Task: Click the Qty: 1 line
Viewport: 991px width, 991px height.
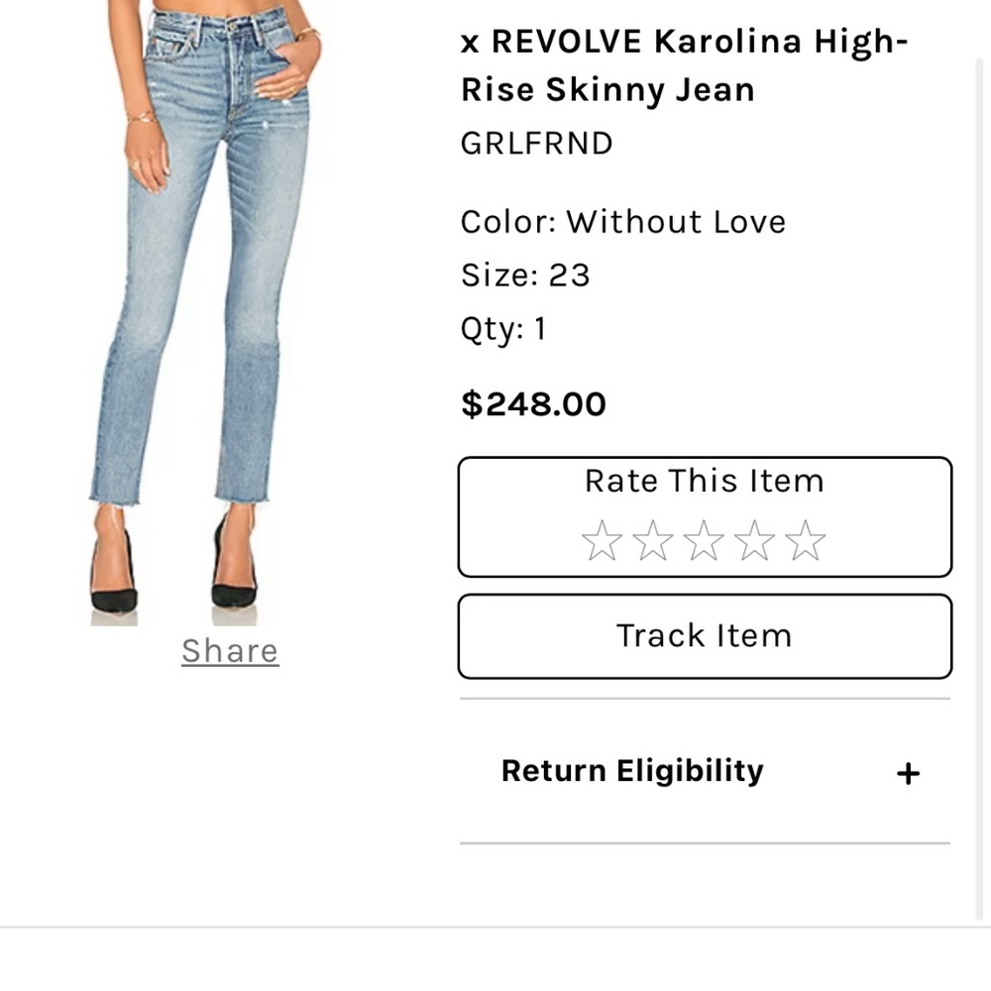Action: point(503,329)
